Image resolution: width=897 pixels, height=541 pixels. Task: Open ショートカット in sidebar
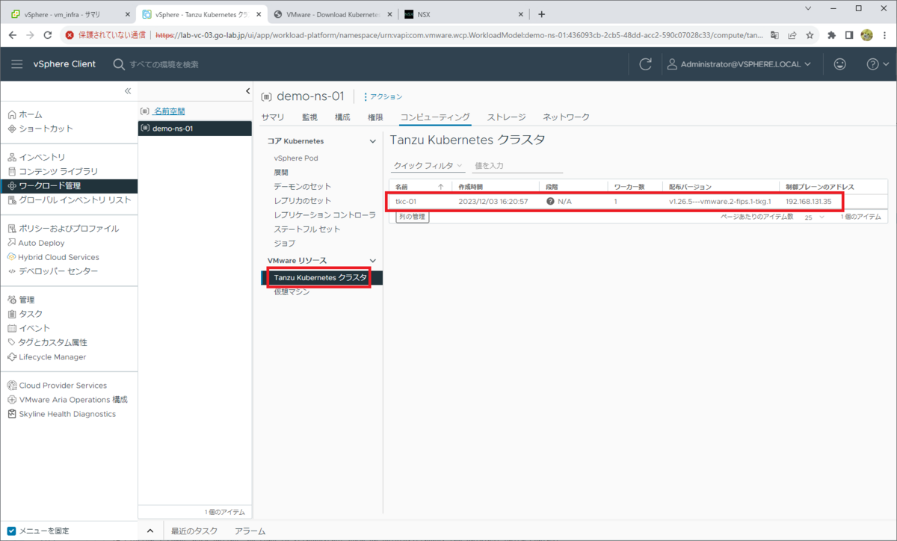tap(40, 129)
